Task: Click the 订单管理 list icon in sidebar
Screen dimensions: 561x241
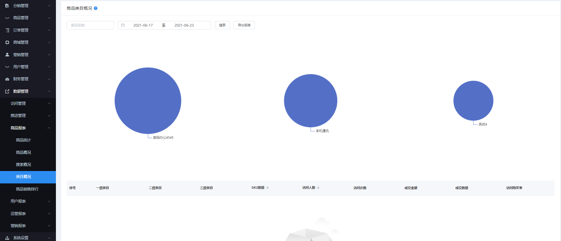Action: click(x=7, y=30)
